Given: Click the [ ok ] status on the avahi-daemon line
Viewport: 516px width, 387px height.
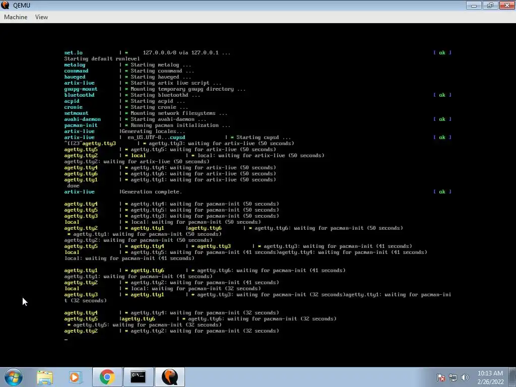Looking at the screenshot, I should pos(442,119).
